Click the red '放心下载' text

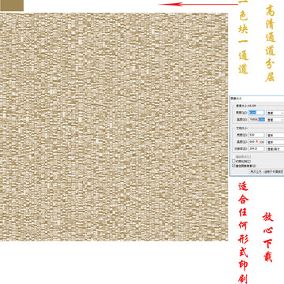click(268, 237)
